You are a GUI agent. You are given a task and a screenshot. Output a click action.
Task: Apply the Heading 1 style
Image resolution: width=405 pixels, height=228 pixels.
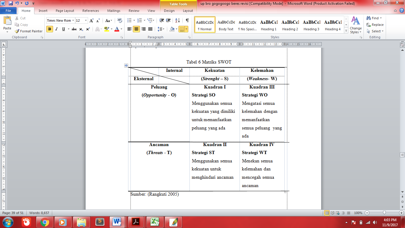coord(268,25)
